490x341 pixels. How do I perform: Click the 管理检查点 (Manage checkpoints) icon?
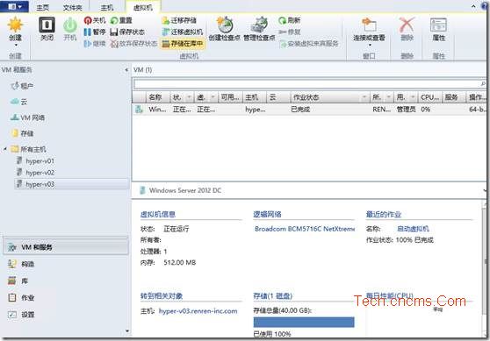[259, 25]
